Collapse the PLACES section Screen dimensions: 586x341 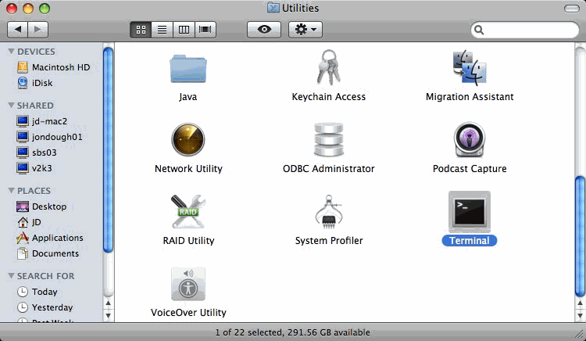pyautogui.click(x=11, y=191)
